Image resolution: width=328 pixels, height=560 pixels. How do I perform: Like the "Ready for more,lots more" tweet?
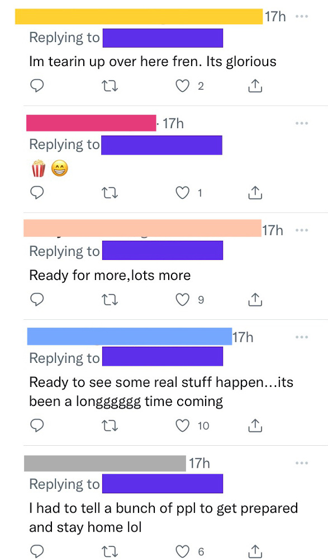point(183,300)
